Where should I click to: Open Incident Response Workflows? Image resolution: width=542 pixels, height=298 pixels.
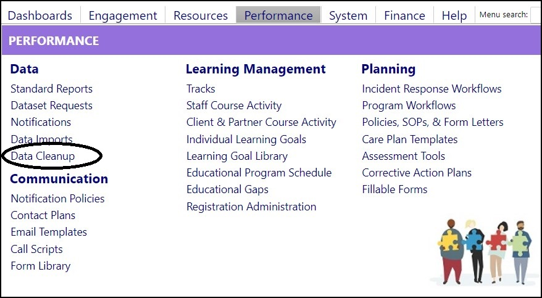432,89
